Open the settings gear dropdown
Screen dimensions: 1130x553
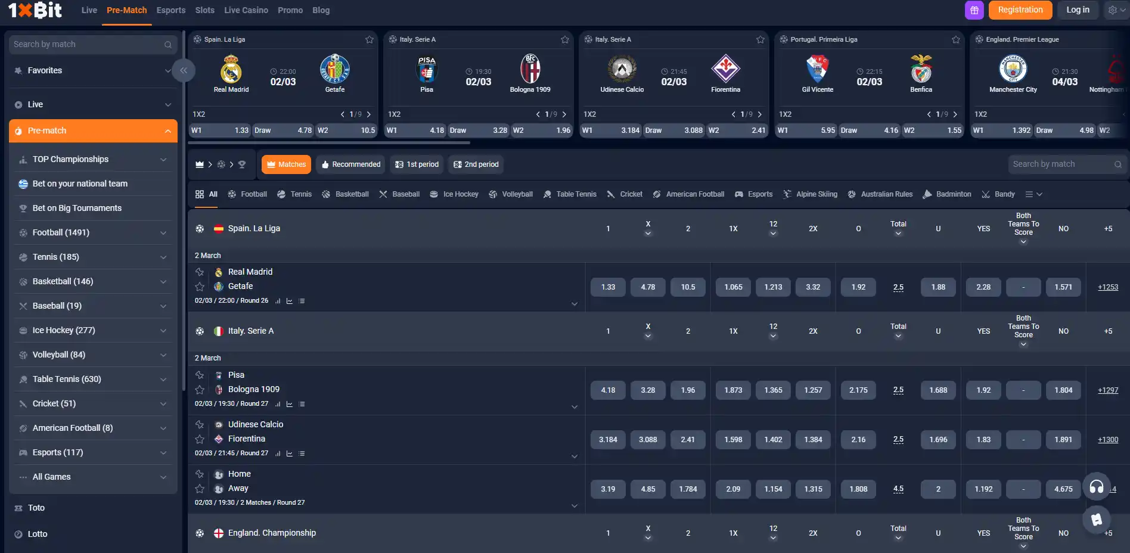(1116, 10)
